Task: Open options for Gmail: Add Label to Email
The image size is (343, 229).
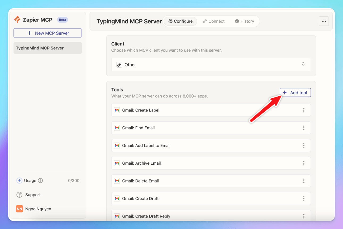Action: [x=304, y=145]
